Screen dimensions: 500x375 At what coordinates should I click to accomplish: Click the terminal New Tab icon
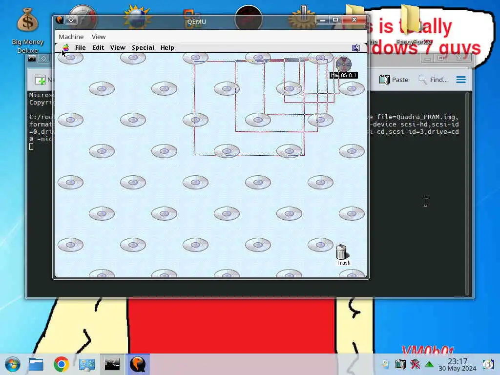click(x=40, y=80)
